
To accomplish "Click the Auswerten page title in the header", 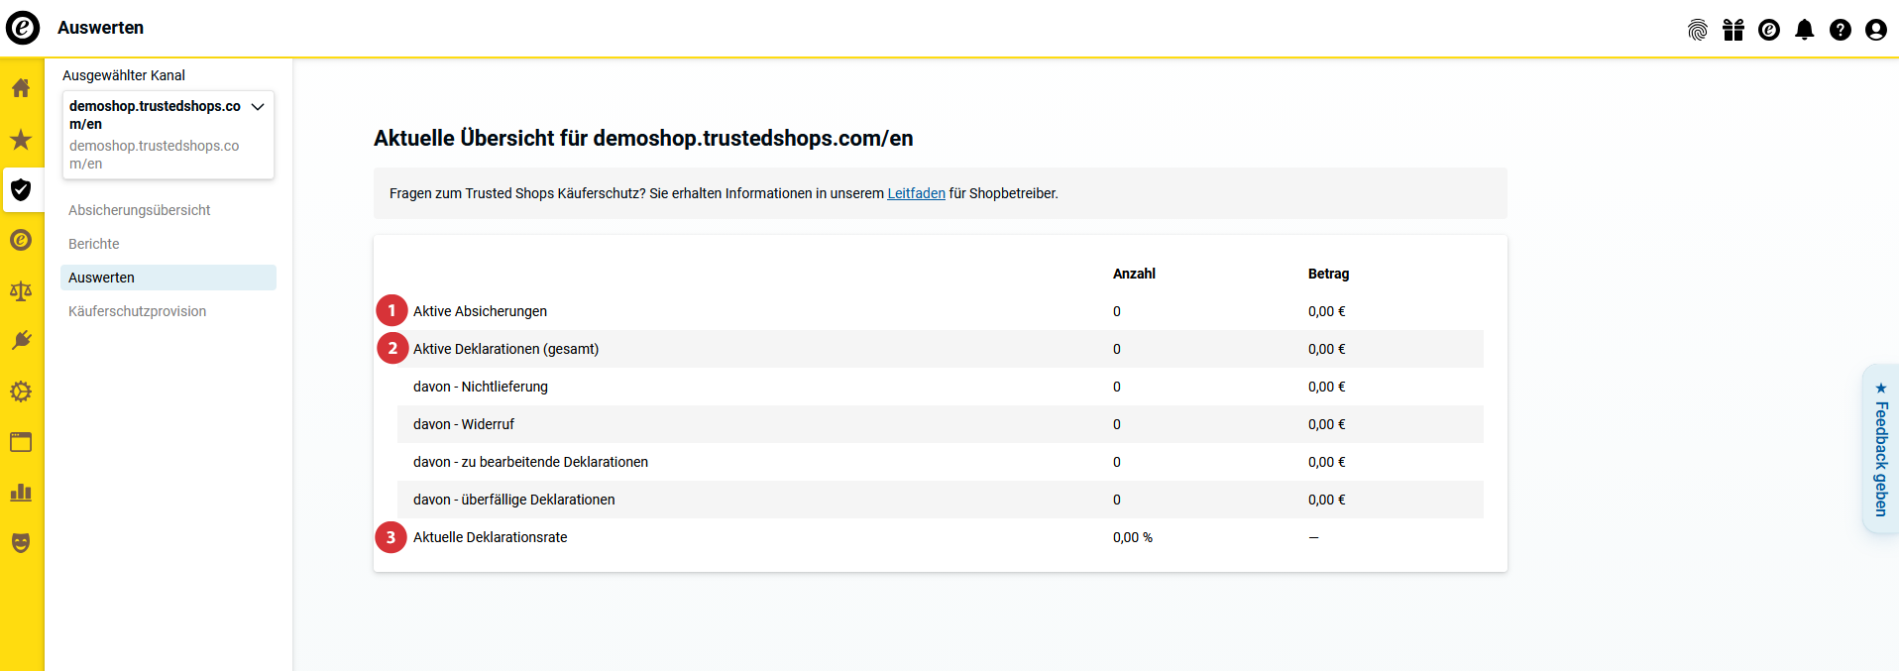I will coord(100,28).
